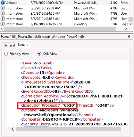
Task: Click the Computer DESKTOP-RIPCLIP line
Action: tap(61, 120)
